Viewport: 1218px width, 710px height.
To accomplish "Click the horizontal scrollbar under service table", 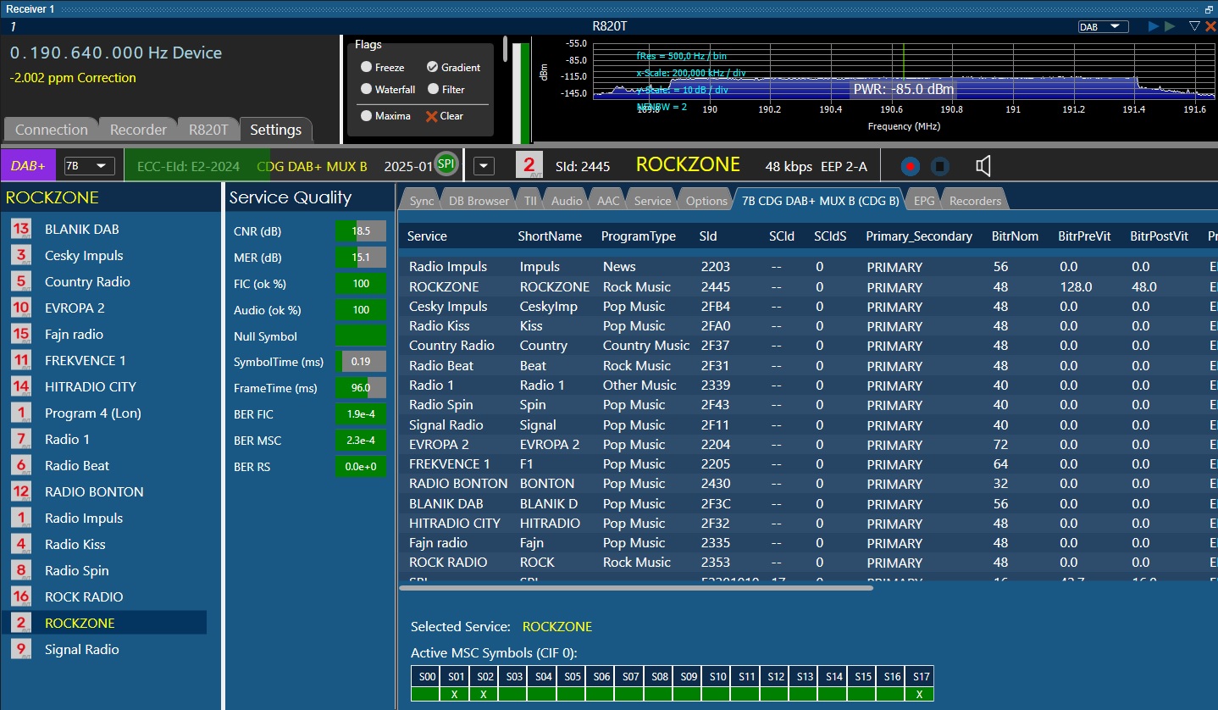I will (636, 587).
